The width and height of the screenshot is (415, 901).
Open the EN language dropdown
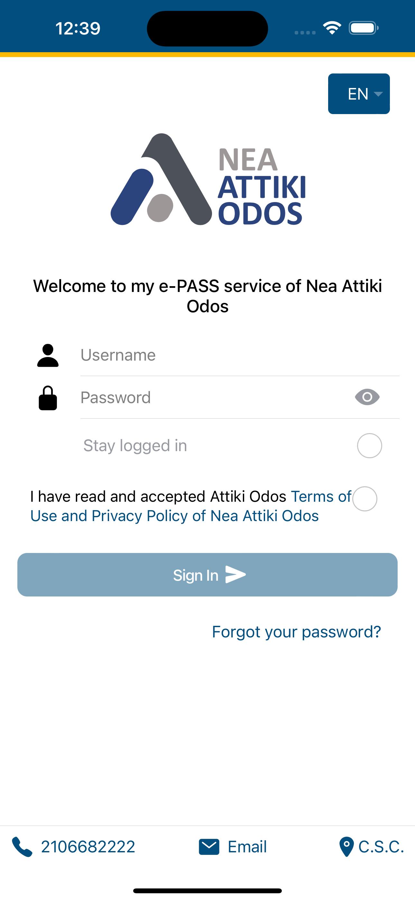pos(359,94)
